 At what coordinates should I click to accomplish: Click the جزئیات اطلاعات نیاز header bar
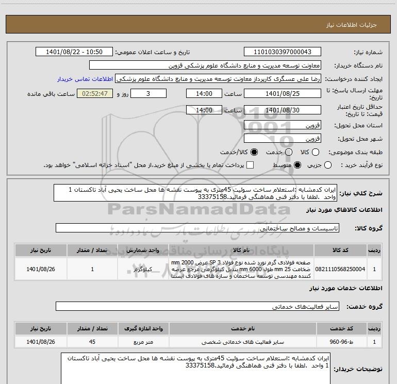198,24
